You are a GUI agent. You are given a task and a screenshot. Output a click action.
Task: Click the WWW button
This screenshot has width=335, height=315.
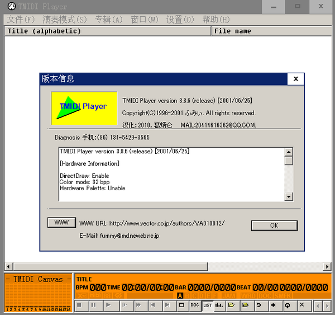(x=61, y=223)
